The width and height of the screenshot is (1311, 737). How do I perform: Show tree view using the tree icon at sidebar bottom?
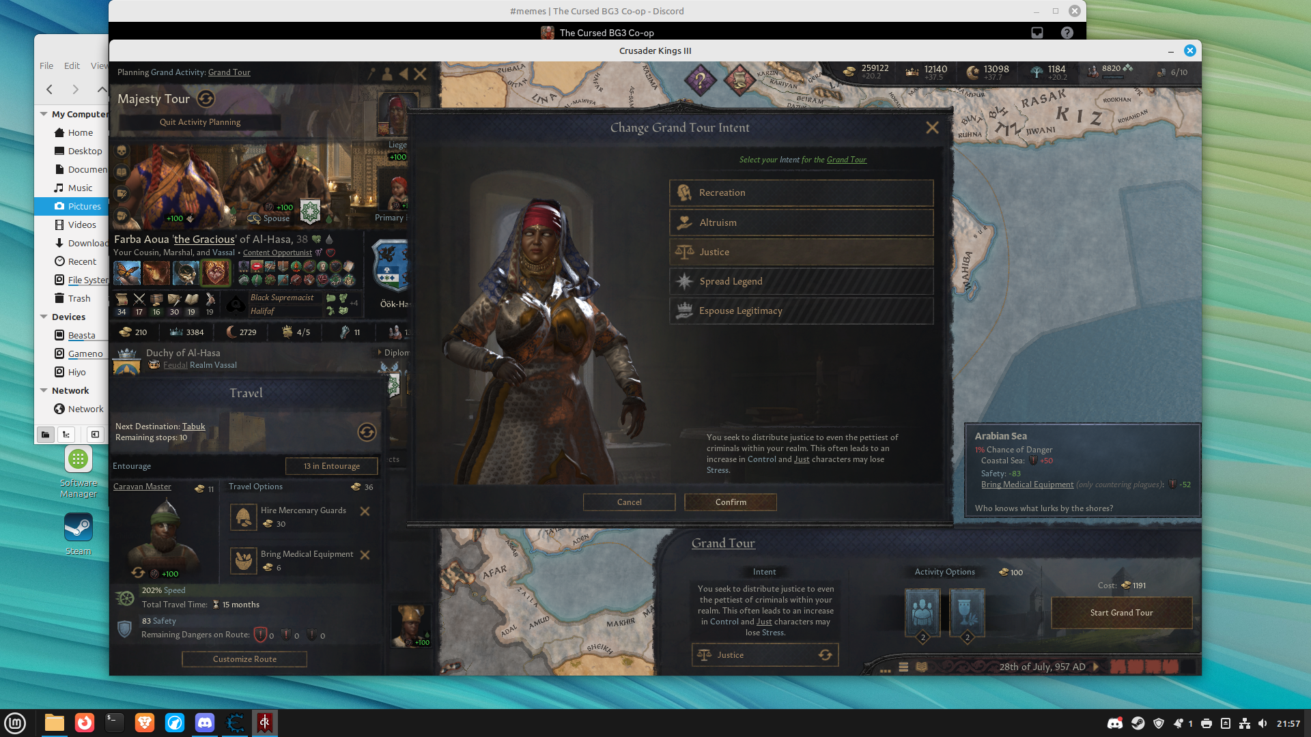[66, 434]
